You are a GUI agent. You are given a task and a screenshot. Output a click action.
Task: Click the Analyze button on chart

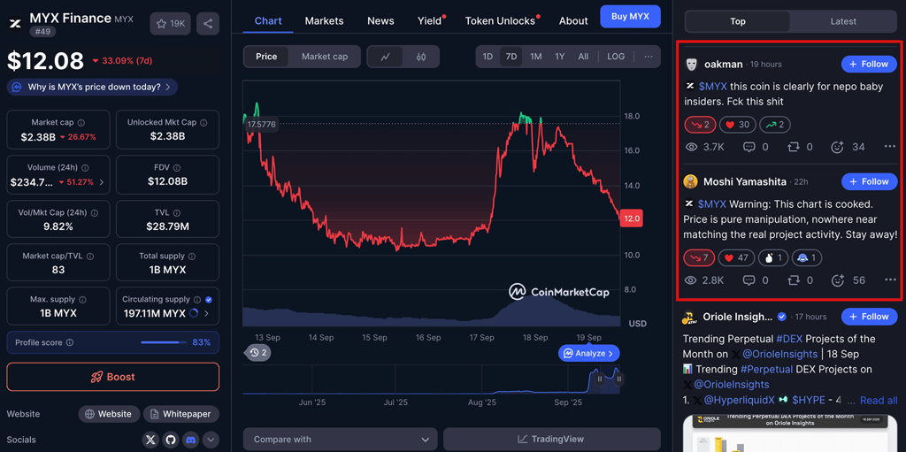point(588,353)
